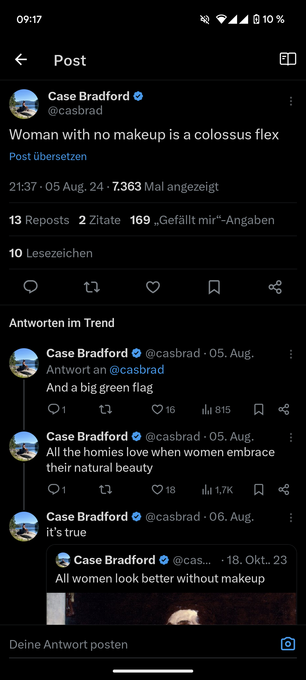
Task: Reply to the main post
Action: point(31,287)
